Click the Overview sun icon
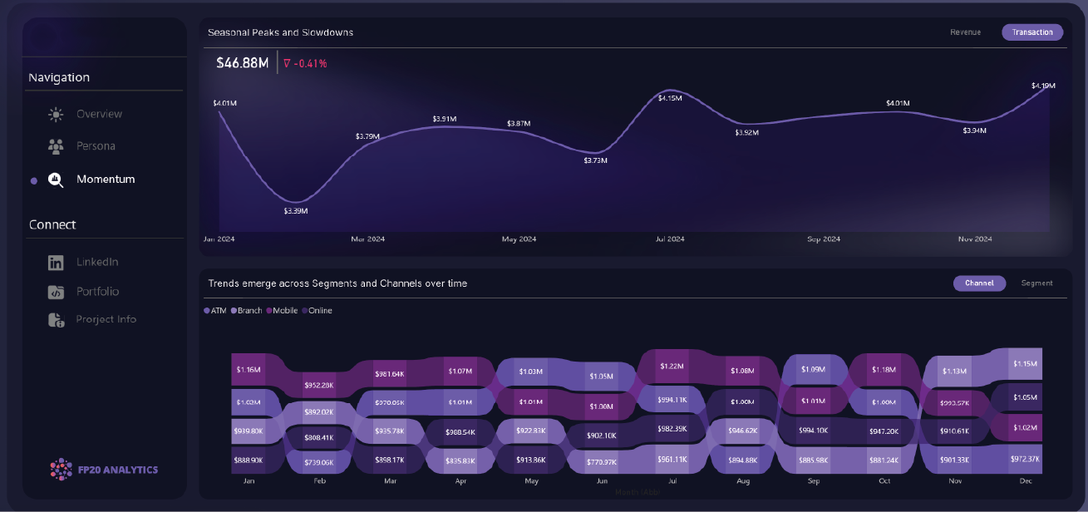This screenshot has width=1088, height=512. tap(56, 115)
